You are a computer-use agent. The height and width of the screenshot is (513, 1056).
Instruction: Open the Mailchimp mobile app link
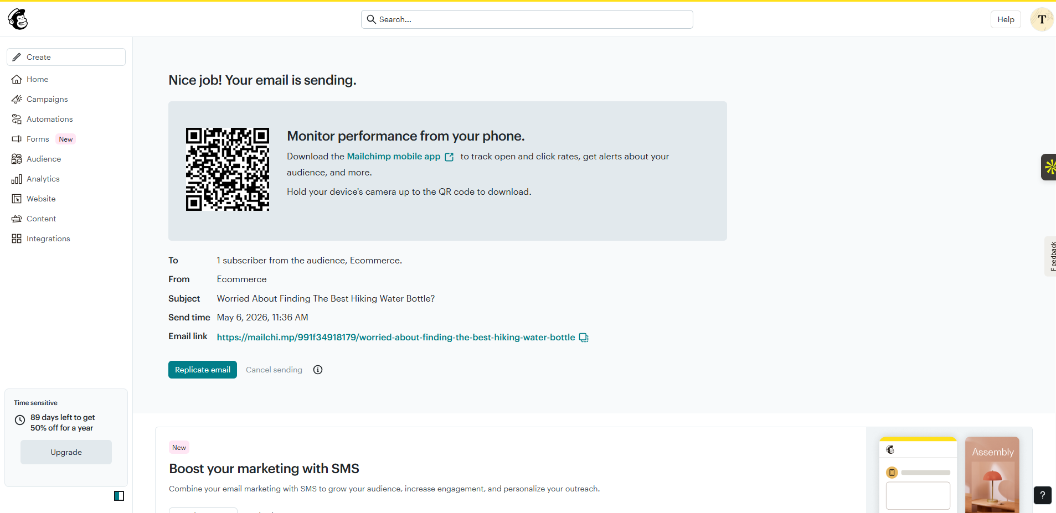click(x=394, y=157)
